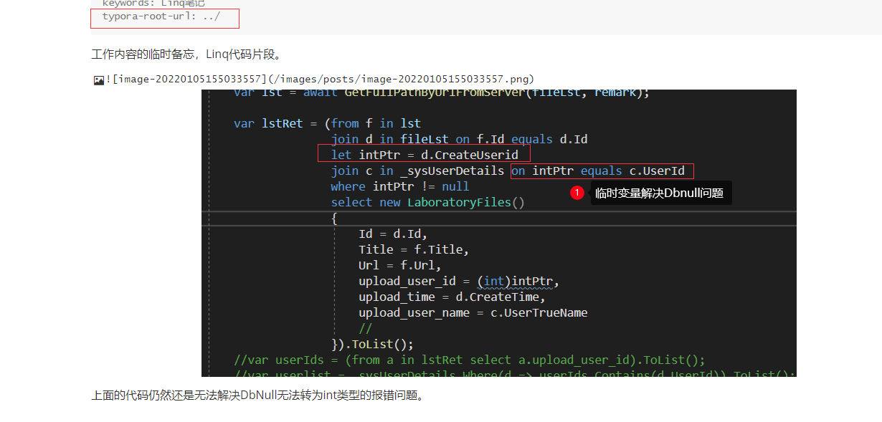
Task: Click the image placeholder icon before the markdown link
Action: (x=98, y=80)
